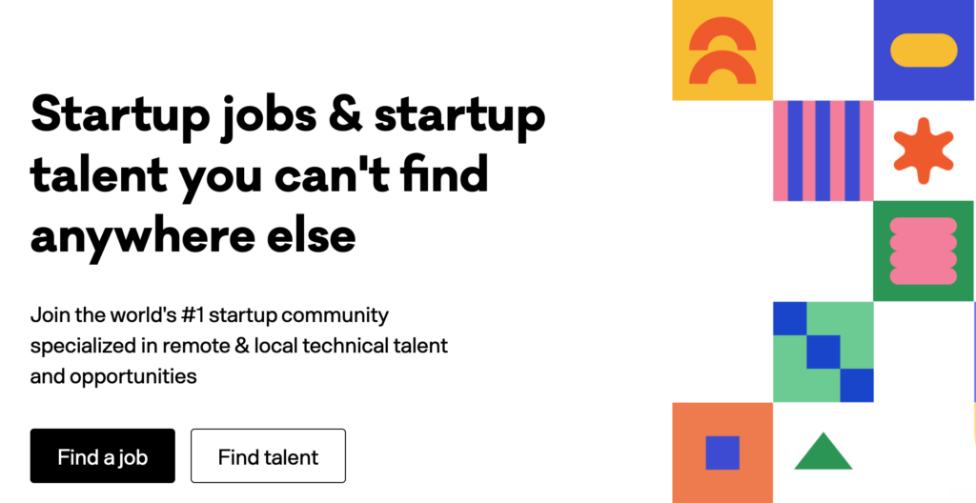Click the headline line anywhere else
This screenshot has width=976, height=503.
point(193,237)
